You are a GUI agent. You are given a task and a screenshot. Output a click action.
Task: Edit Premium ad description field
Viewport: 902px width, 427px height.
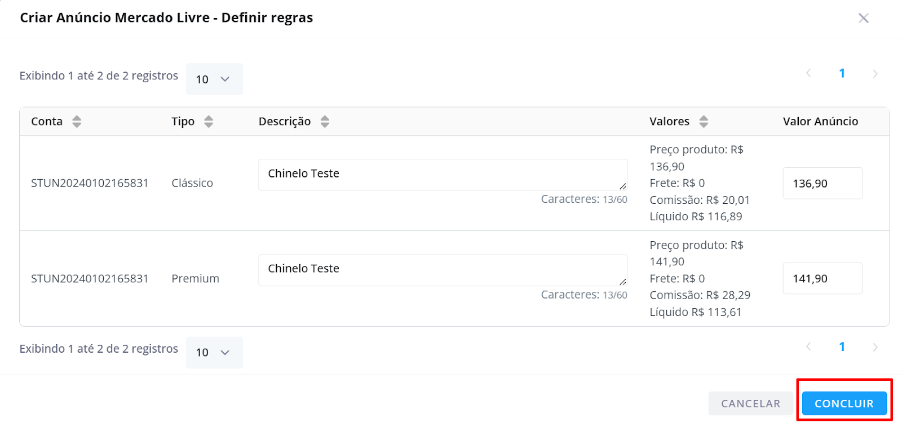tap(443, 270)
